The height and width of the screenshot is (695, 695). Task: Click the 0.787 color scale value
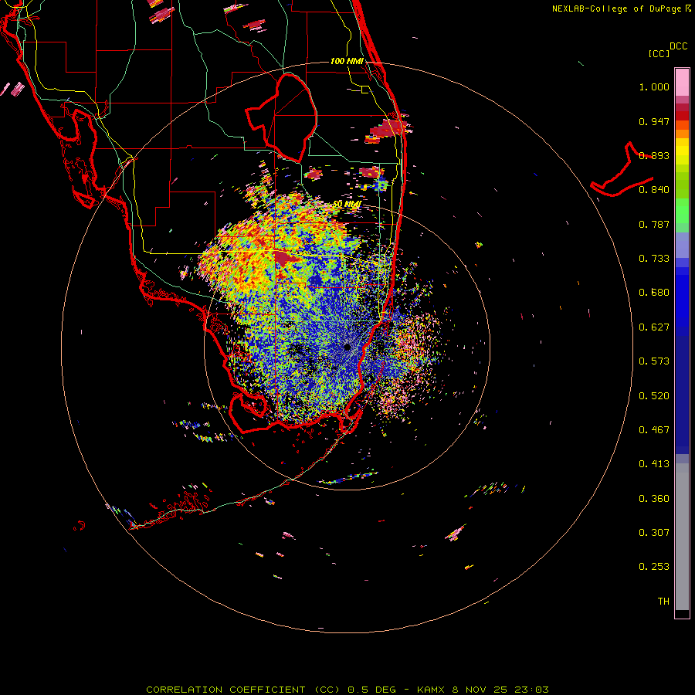(x=654, y=224)
